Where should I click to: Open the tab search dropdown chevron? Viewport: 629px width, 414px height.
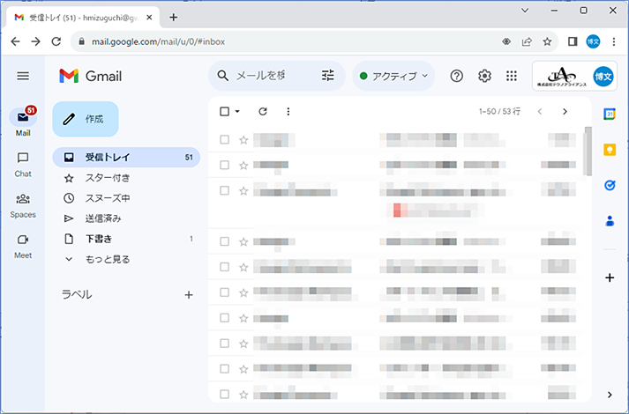point(525,11)
